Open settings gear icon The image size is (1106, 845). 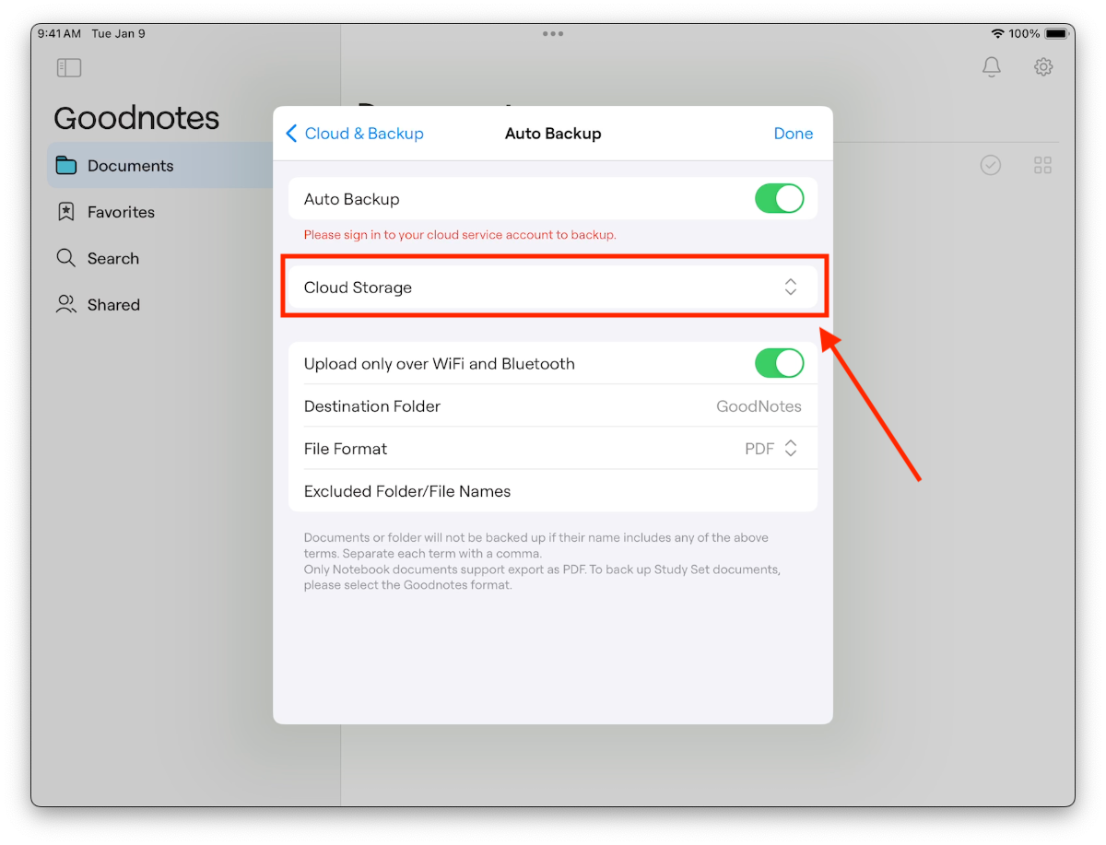point(1042,67)
